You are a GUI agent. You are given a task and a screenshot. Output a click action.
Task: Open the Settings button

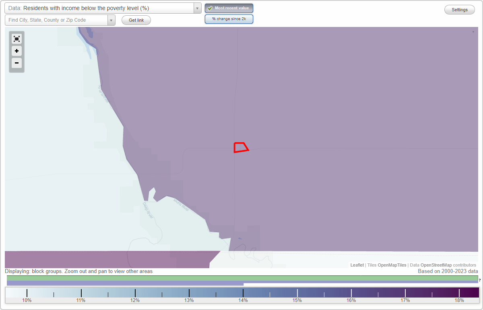[460, 10]
